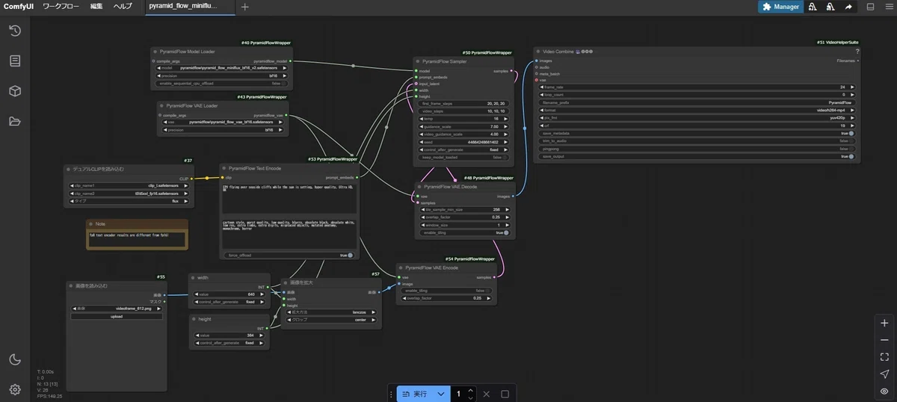Image resolution: width=897 pixels, height=402 pixels.
Task: Add a new workflow tab with plus icon
Action: click(245, 7)
